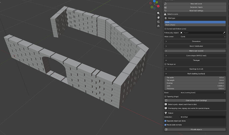229x135 pixels.
Task: Click the Tile width value field
Action: pos(195,78)
